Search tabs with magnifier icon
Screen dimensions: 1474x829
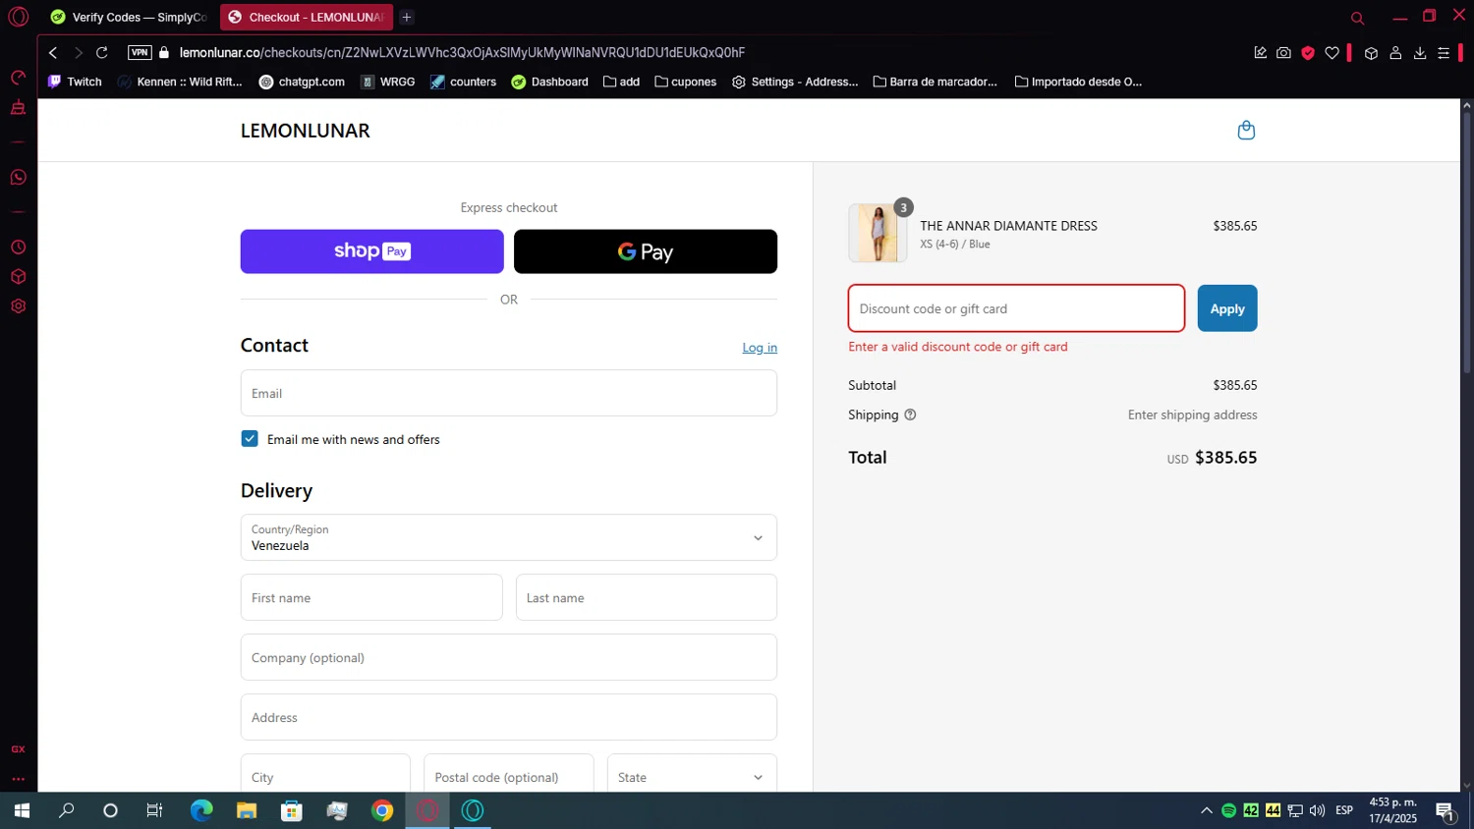1358,18
